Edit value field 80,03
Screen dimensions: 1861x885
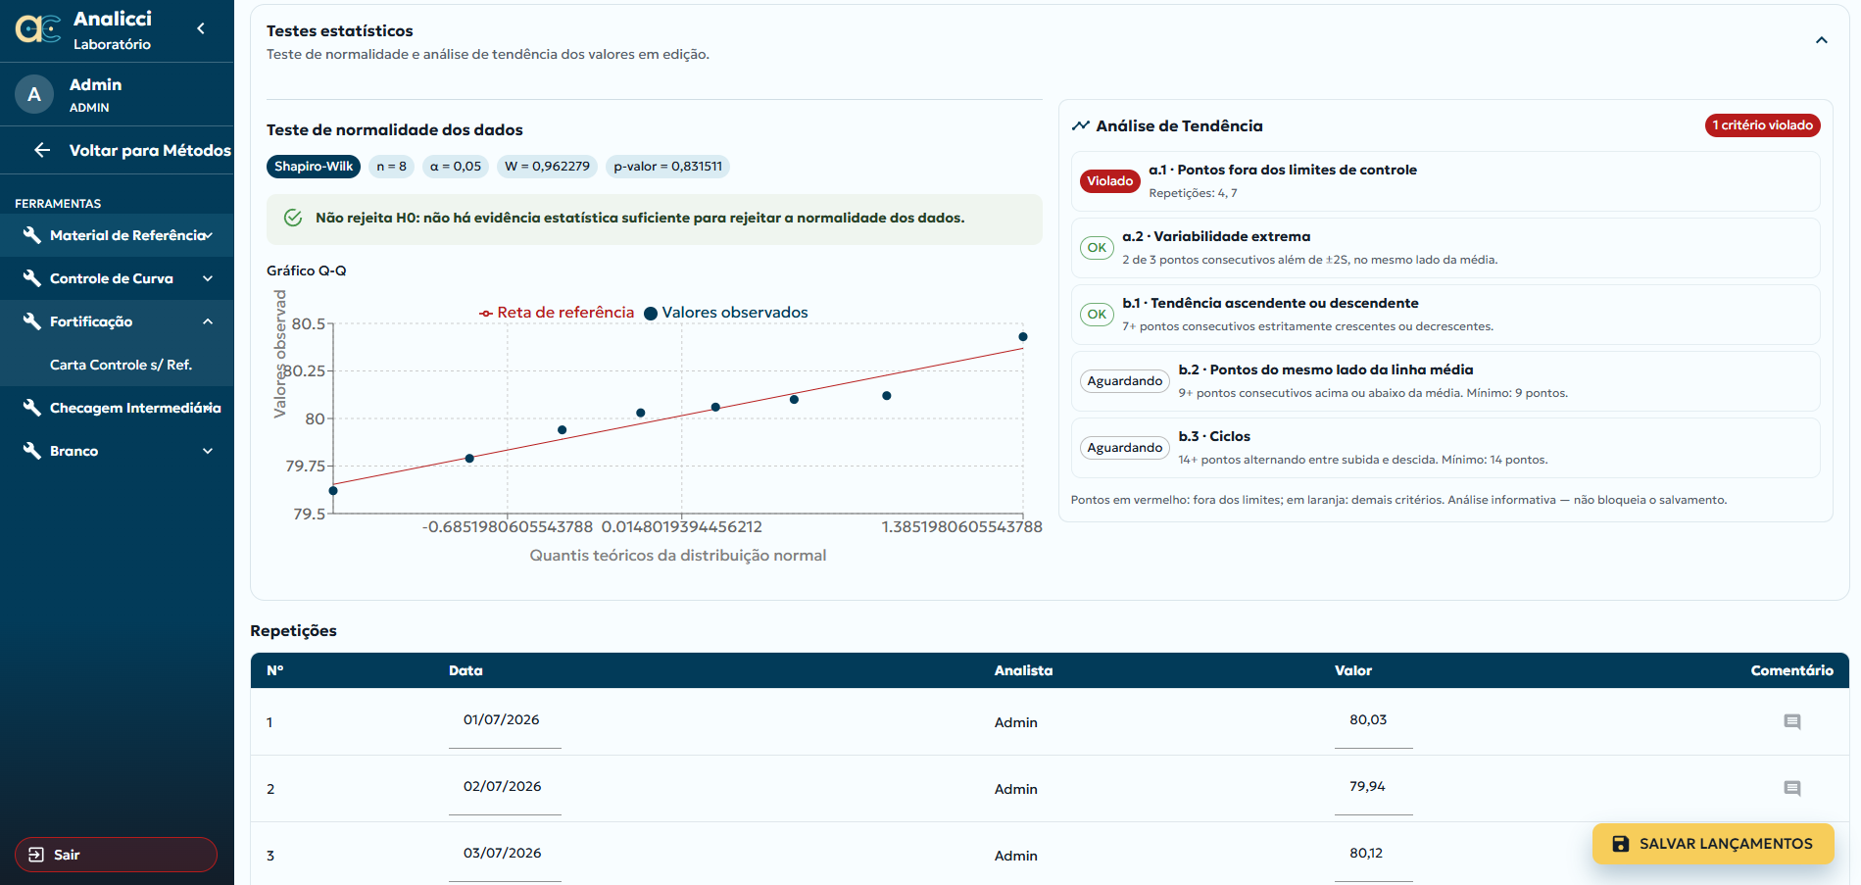[x=1373, y=720]
